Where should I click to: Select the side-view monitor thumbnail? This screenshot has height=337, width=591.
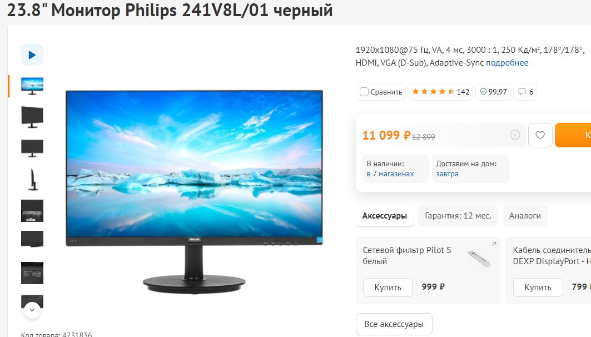point(32,180)
